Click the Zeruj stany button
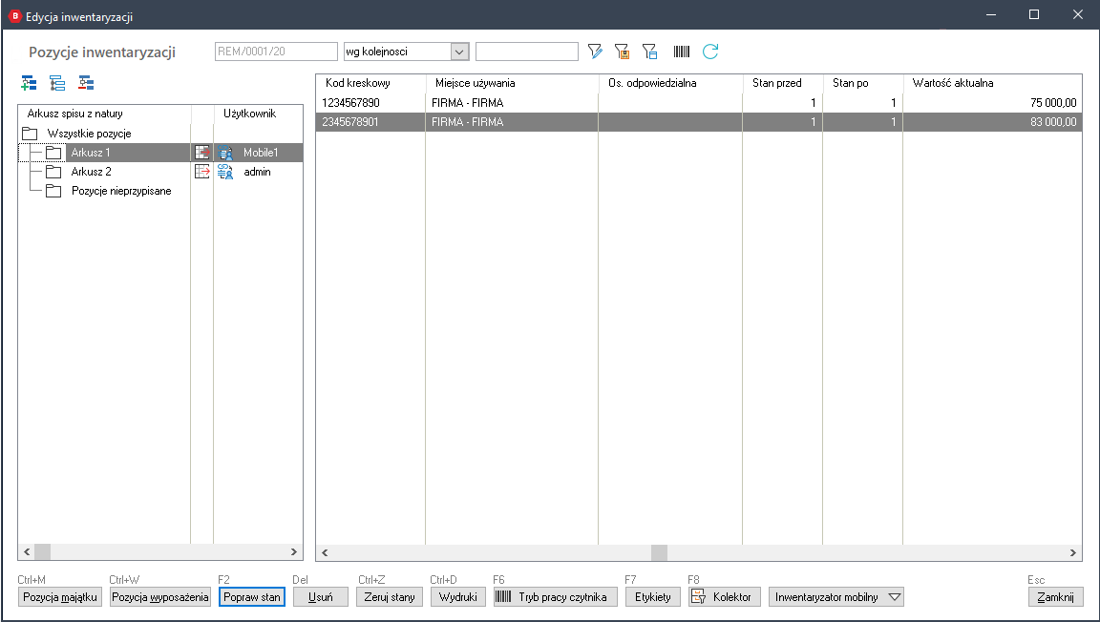The height and width of the screenshot is (622, 1100). click(390, 597)
